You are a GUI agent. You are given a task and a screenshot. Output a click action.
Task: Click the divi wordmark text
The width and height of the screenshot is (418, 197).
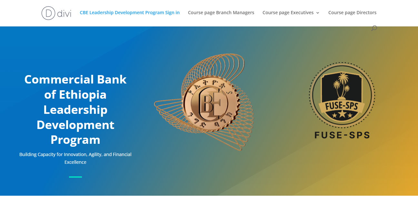tap(64, 13)
